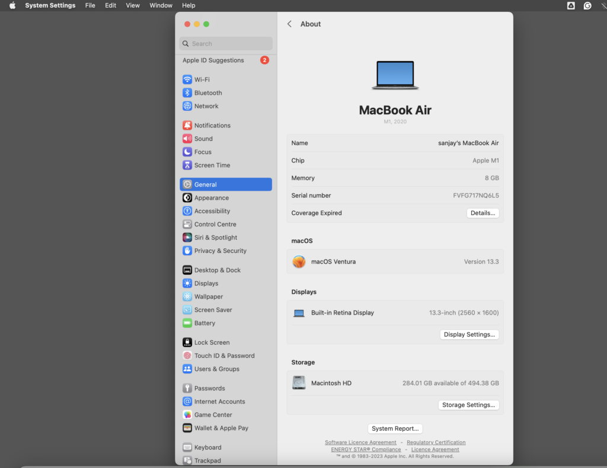Open the Passwords key icon
The image size is (607, 468).
pyautogui.click(x=187, y=389)
